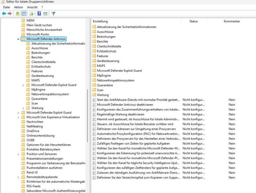Expand the Microsoft Defender Exploit Guard child node under Antivirus

click(x=23, y=85)
